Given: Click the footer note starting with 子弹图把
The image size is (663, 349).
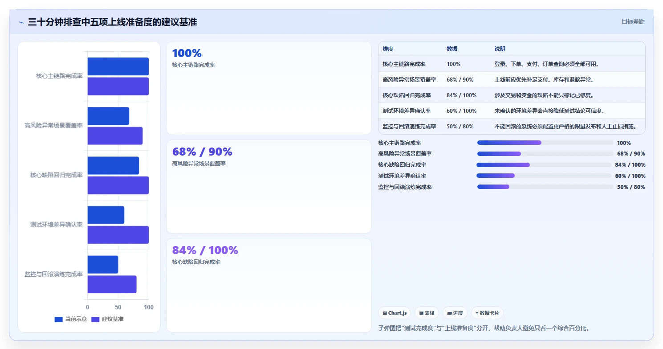Looking at the screenshot, I should [484, 328].
